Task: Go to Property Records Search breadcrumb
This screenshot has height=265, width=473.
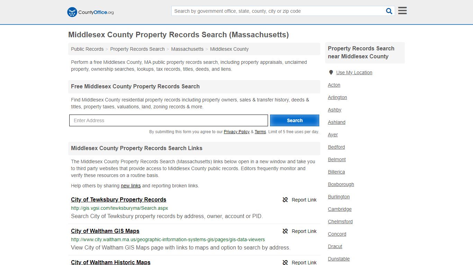Action: pos(137,49)
